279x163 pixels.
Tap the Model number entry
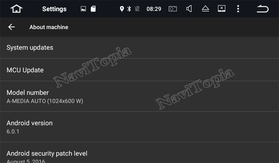[139, 96]
